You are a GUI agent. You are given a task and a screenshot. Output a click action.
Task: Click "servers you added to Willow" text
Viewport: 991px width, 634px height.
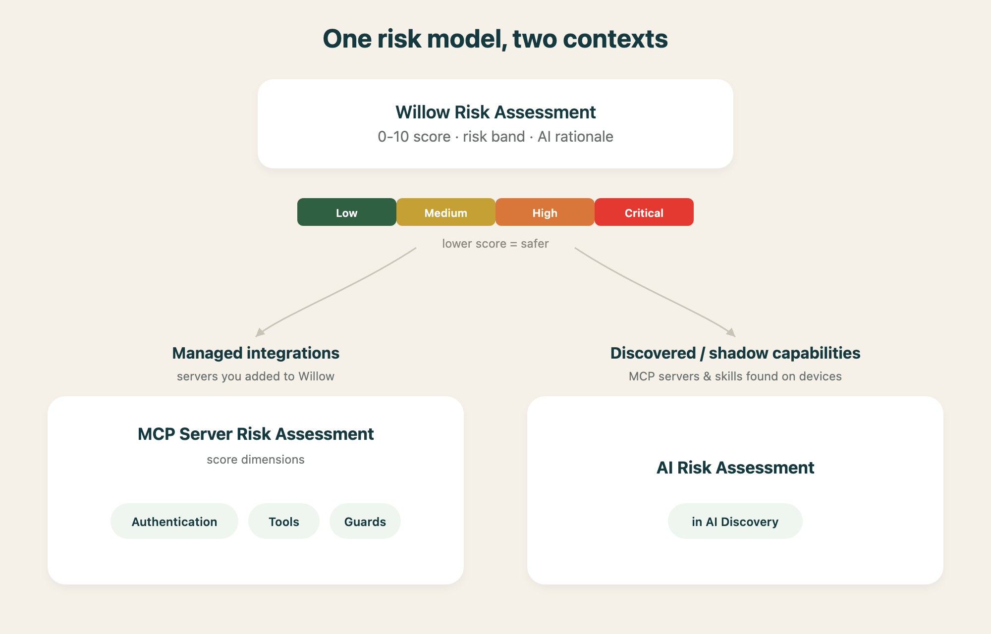click(256, 376)
